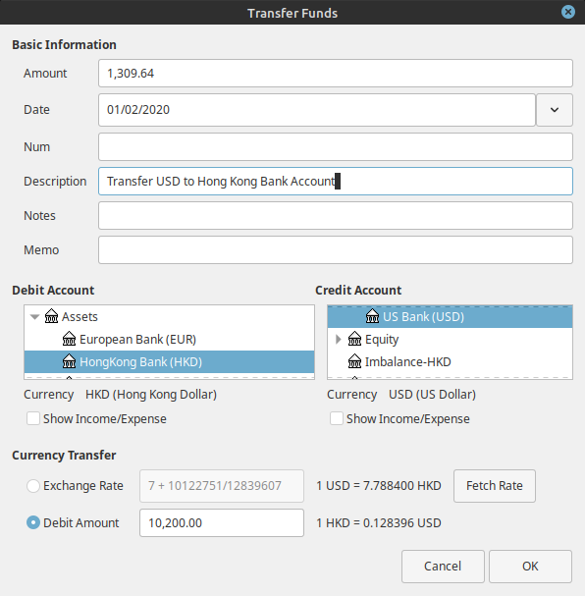Image resolution: width=585 pixels, height=596 pixels.
Task: Expand the Equity node in Credit Account
Action: coord(338,339)
